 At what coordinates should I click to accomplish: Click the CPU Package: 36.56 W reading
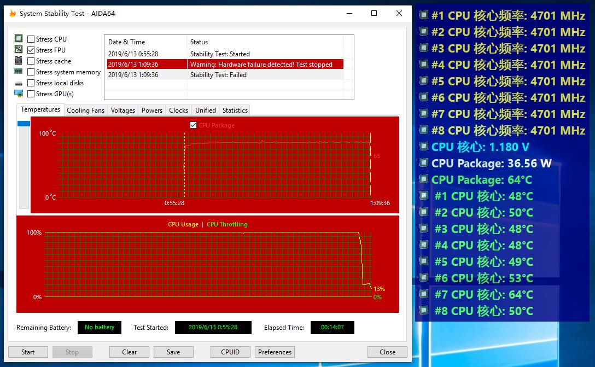pos(492,163)
